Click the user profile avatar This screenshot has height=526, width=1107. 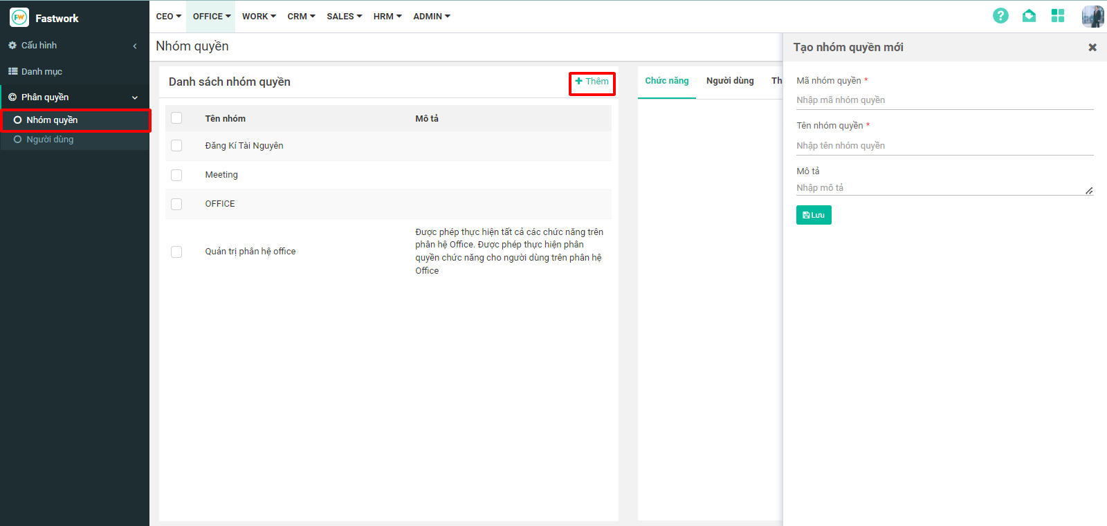point(1092,16)
